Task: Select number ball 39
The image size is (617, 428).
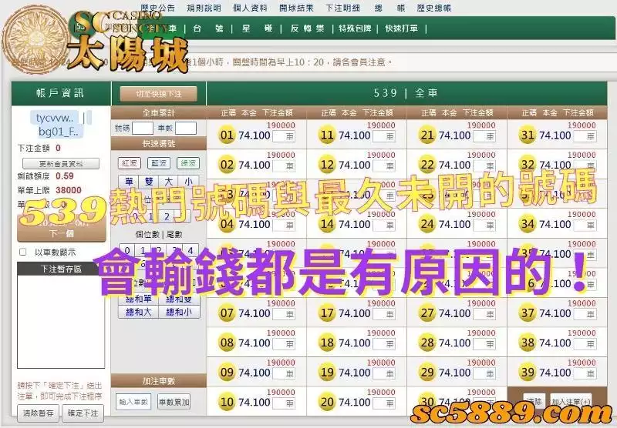Action: coord(528,373)
